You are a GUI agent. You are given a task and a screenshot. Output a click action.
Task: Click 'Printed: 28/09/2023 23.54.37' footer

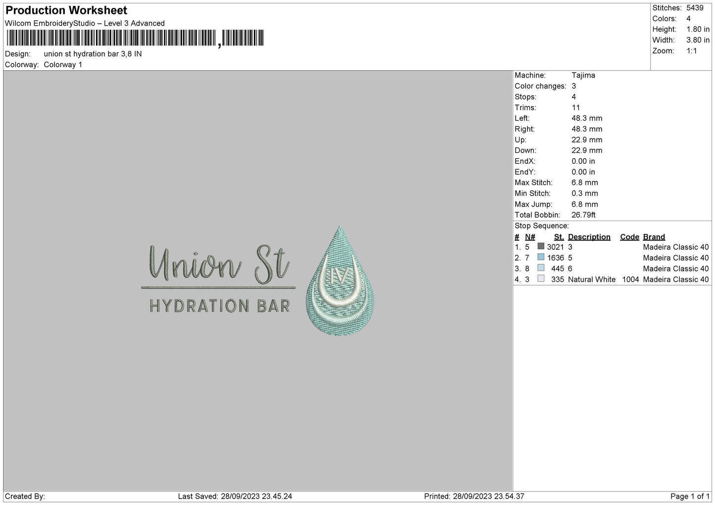(x=474, y=496)
